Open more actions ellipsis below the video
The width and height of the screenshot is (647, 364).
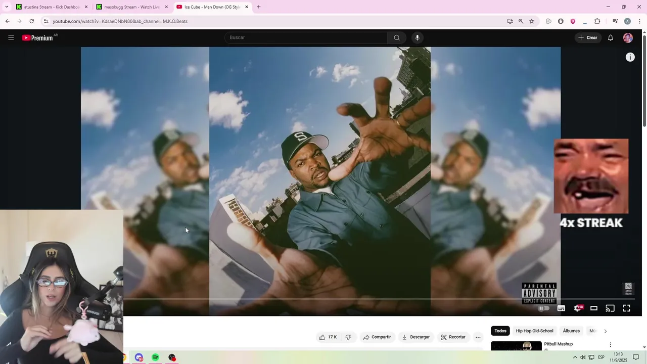coord(478,337)
